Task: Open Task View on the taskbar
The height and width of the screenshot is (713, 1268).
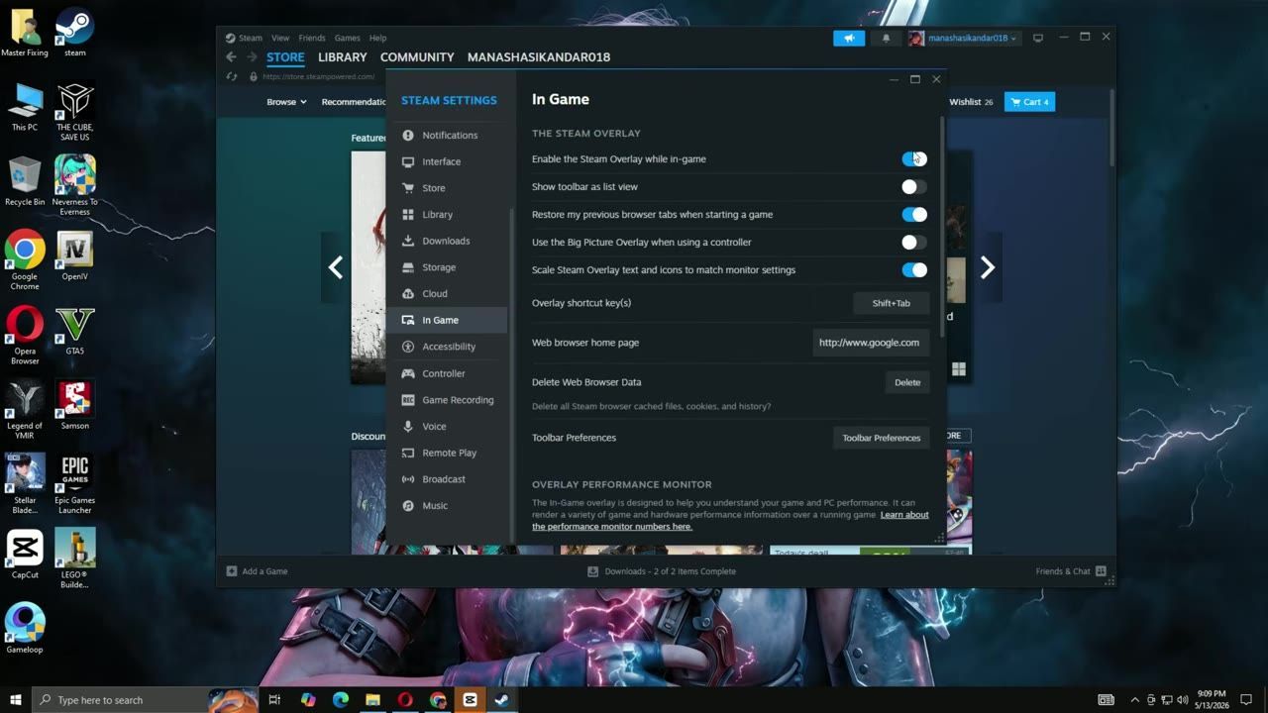Action: pyautogui.click(x=274, y=700)
